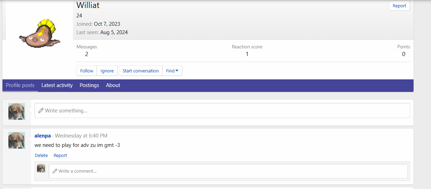Click the Report button on Williat's profile header
This screenshot has height=189, width=431.
coord(399,6)
